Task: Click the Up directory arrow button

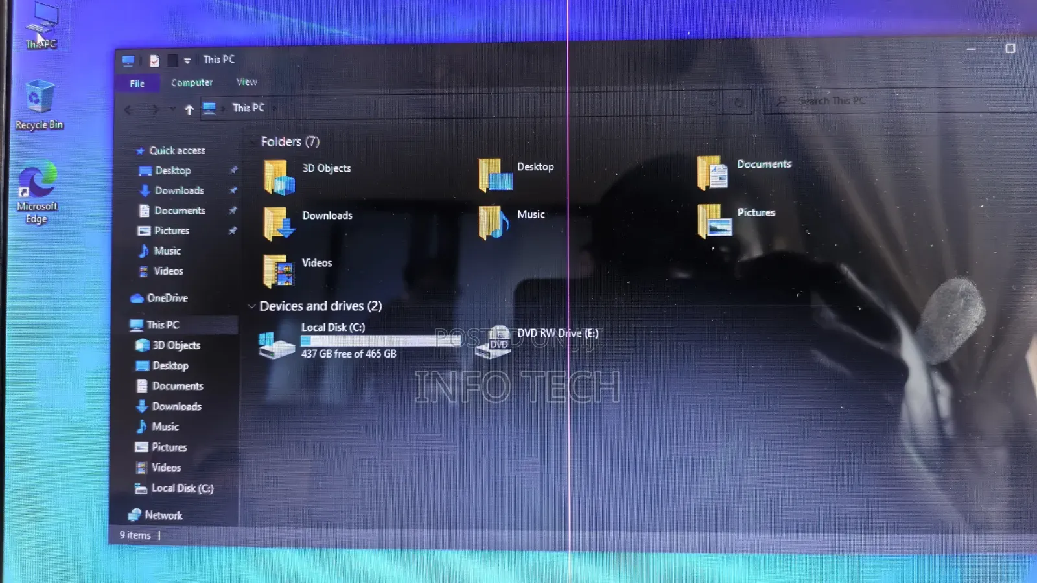Action: pyautogui.click(x=189, y=109)
